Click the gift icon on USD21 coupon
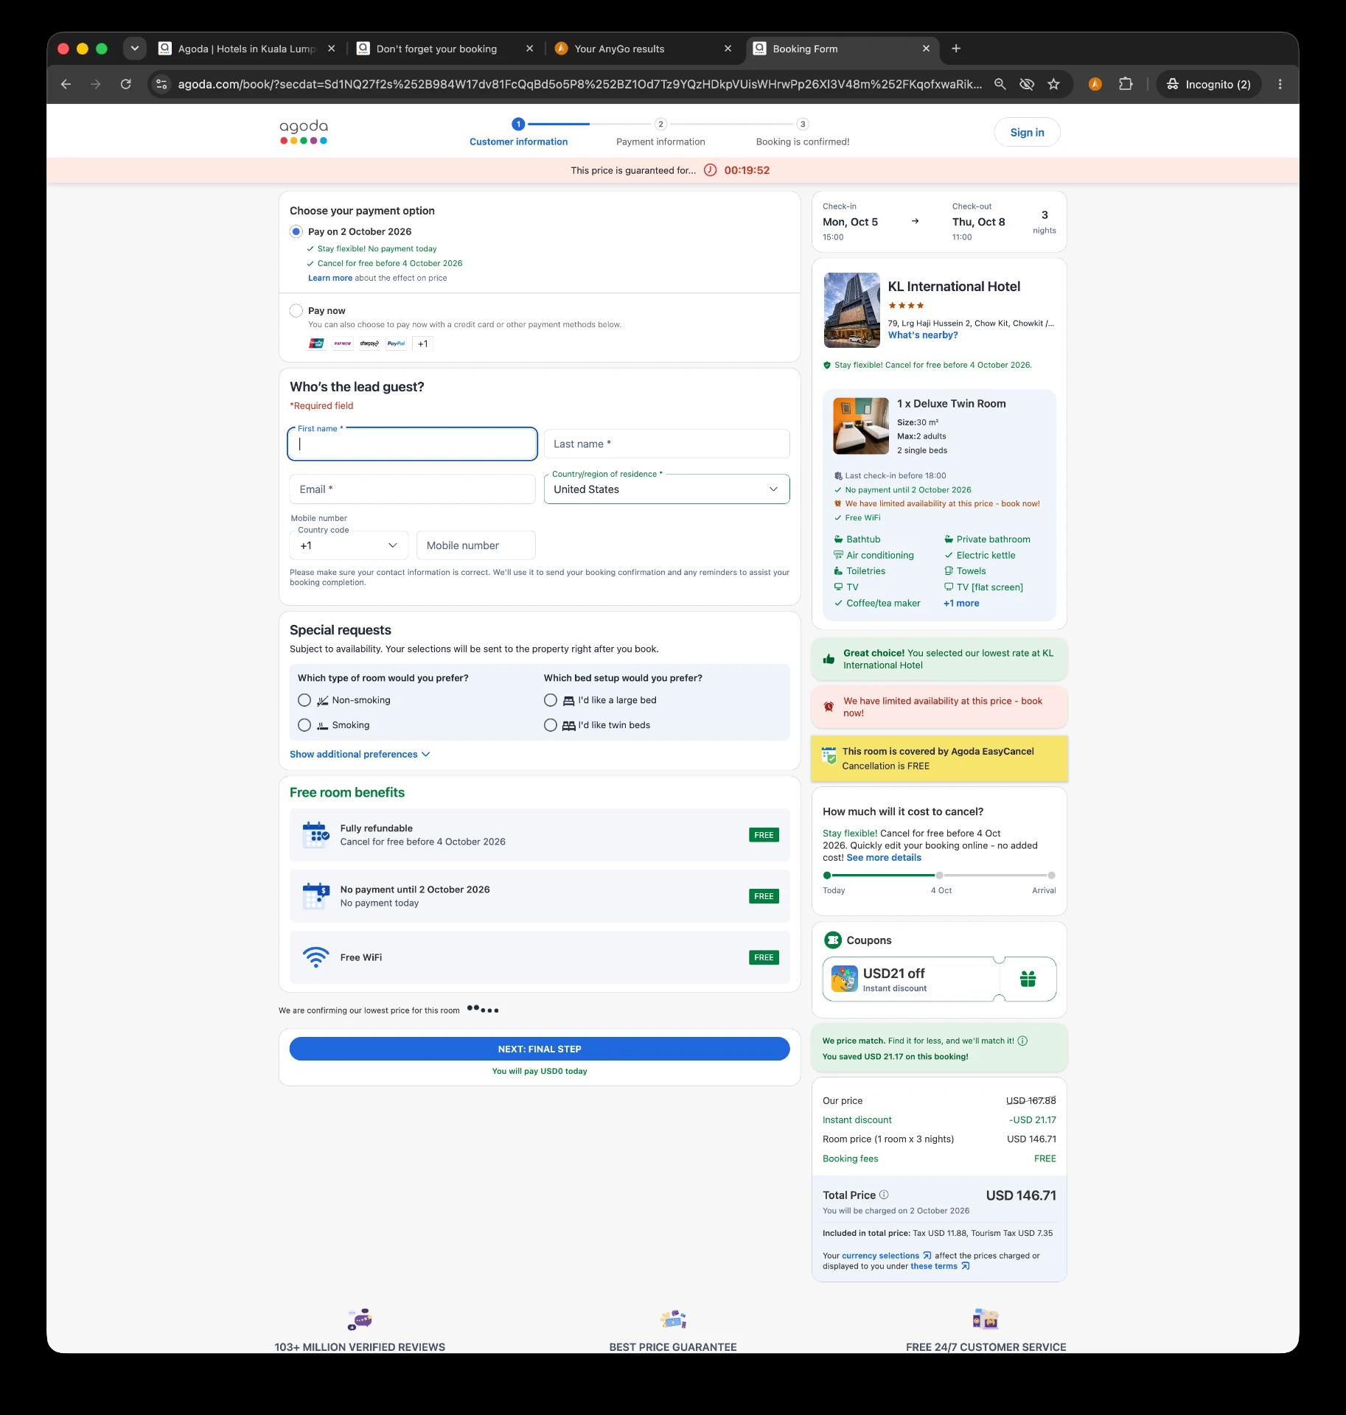 [1028, 979]
